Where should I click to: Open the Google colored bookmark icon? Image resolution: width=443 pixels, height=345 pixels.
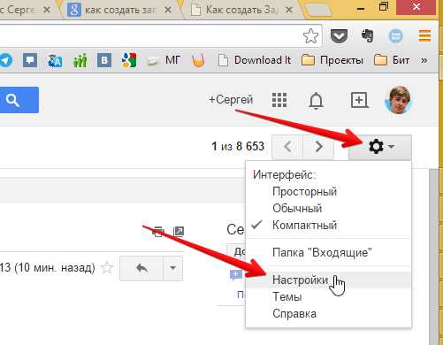click(129, 60)
